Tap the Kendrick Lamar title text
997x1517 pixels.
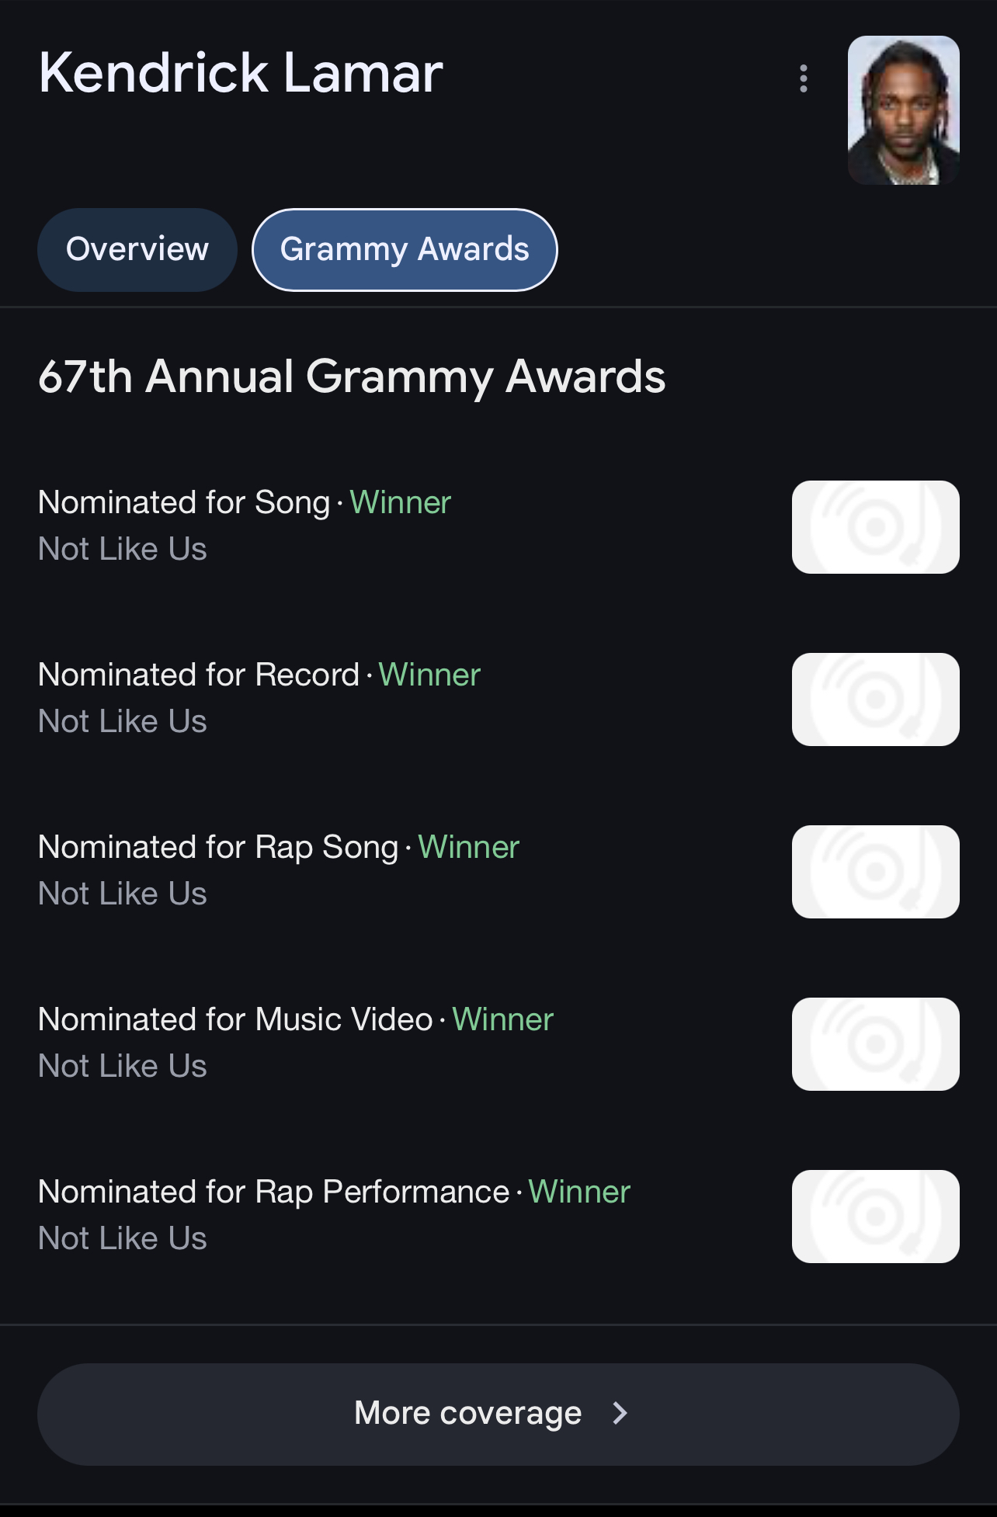point(241,73)
